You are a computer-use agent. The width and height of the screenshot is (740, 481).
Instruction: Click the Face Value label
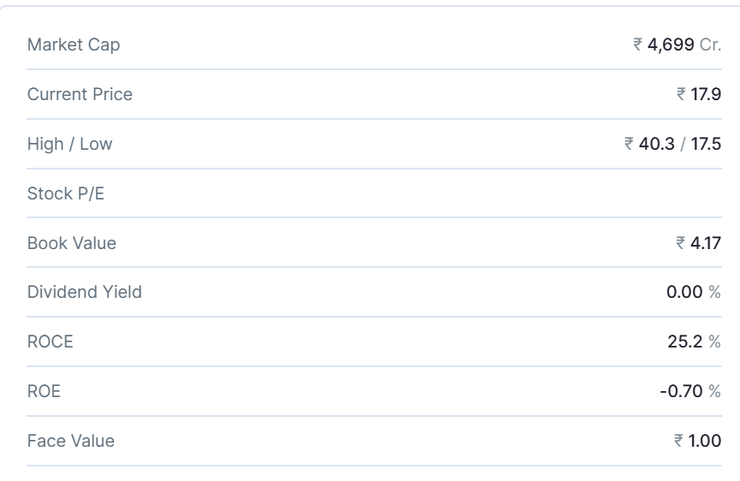coord(71,442)
